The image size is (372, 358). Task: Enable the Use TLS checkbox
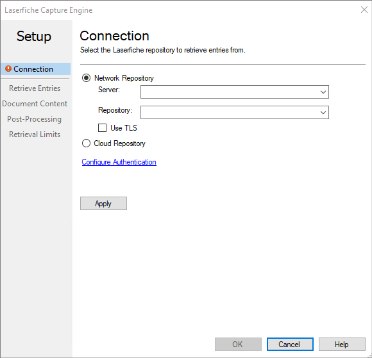[x=102, y=128]
